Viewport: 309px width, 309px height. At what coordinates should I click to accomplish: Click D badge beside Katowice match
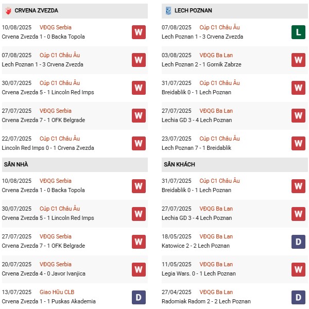pyautogui.click(x=298, y=241)
